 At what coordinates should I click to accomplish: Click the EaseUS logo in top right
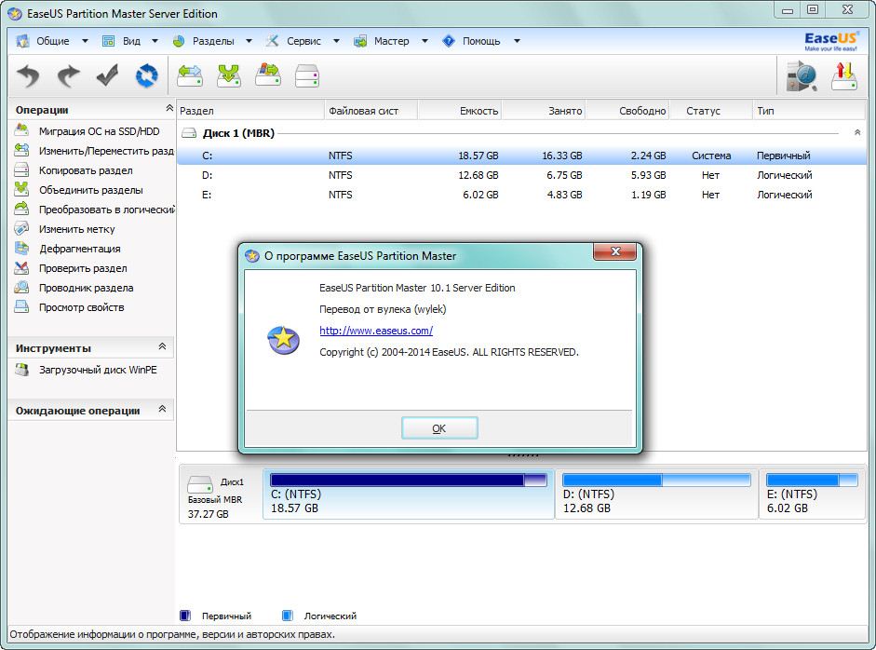coord(830,41)
